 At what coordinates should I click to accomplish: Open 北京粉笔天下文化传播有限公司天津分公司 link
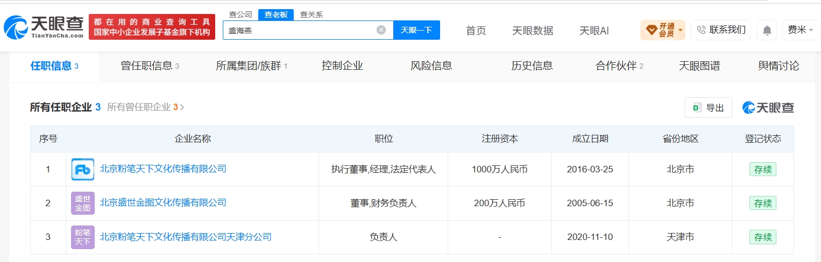click(x=186, y=236)
